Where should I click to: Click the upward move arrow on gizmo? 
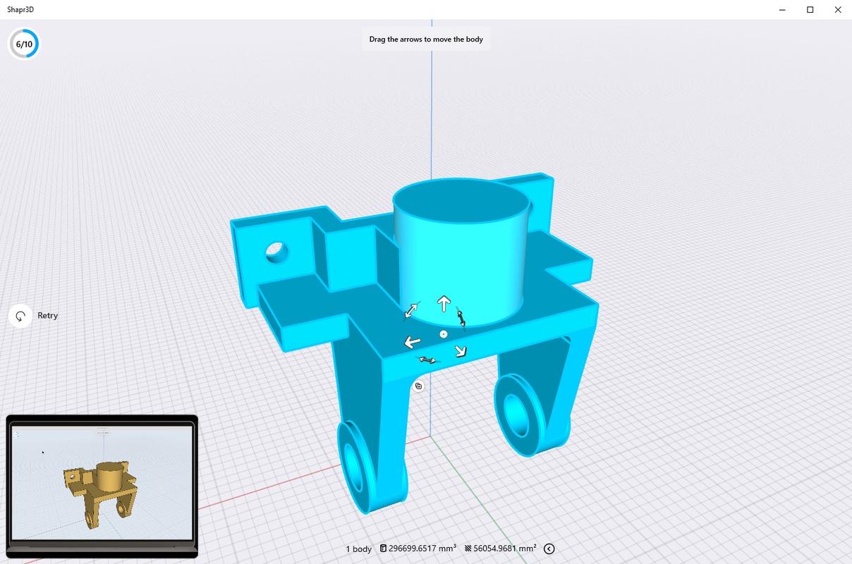tap(444, 304)
